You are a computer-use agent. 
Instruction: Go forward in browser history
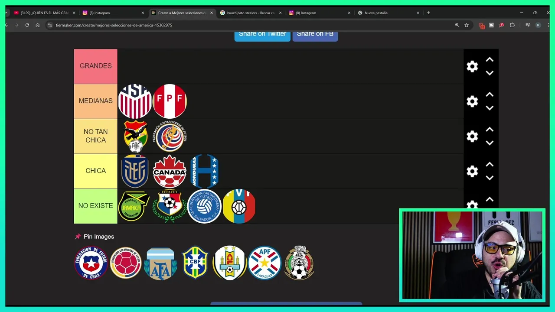pyautogui.click(x=16, y=25)
